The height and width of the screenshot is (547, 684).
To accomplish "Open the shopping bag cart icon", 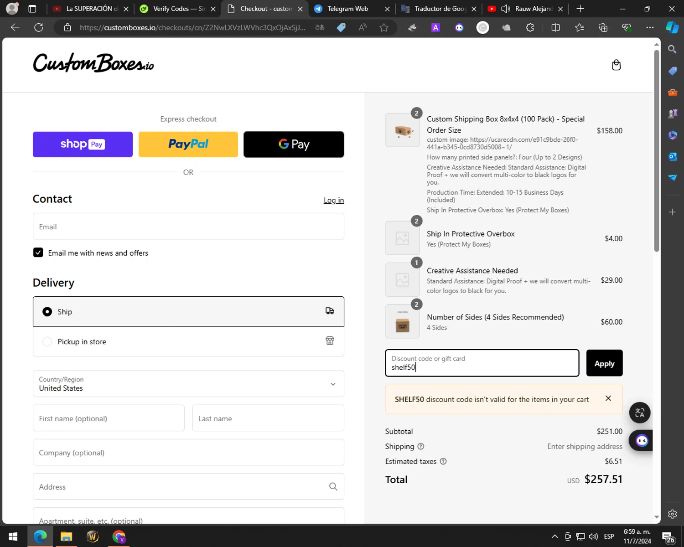I will pyautogui.click(x=616, y=65).
